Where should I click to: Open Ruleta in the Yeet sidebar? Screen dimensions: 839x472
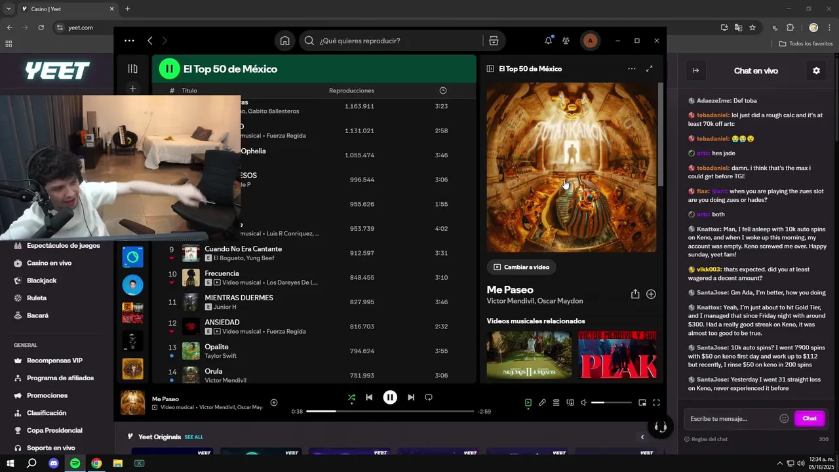(37, 298)
